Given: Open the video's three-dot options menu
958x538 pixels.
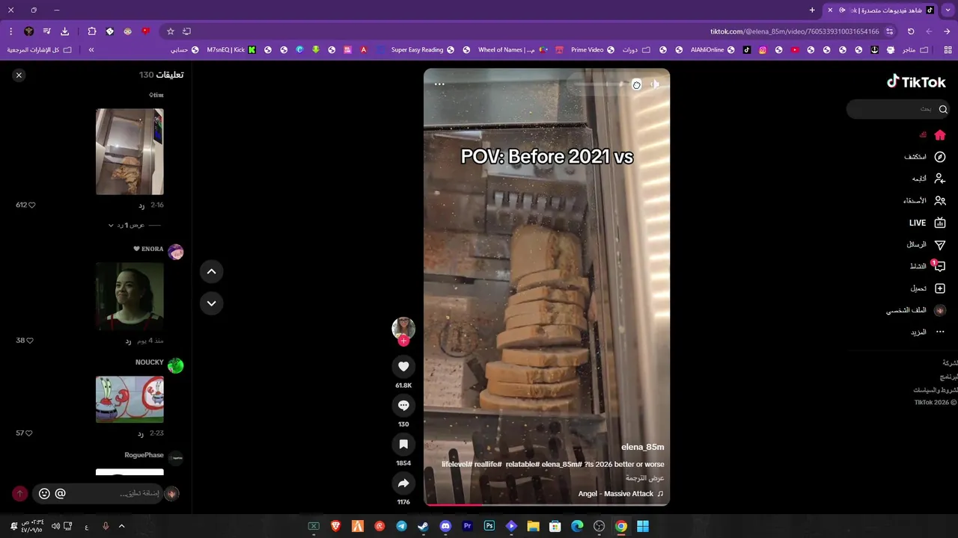Looking at the screenshot, I should pyautogui.click(x=439, y=84).
